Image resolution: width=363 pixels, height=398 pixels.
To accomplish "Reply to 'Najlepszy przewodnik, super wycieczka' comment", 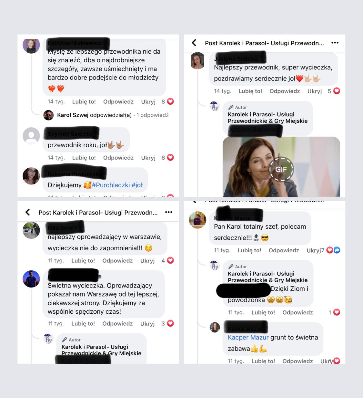I will point(285,91).
